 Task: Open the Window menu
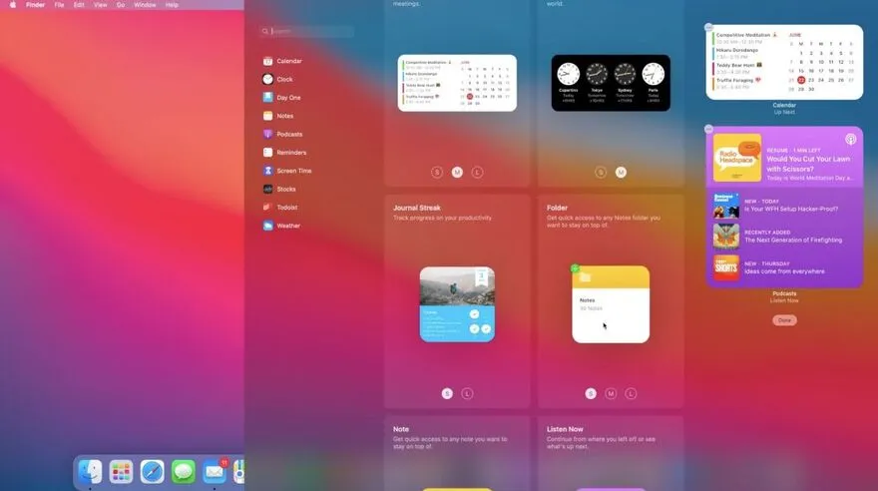click(x=145, y=4)
